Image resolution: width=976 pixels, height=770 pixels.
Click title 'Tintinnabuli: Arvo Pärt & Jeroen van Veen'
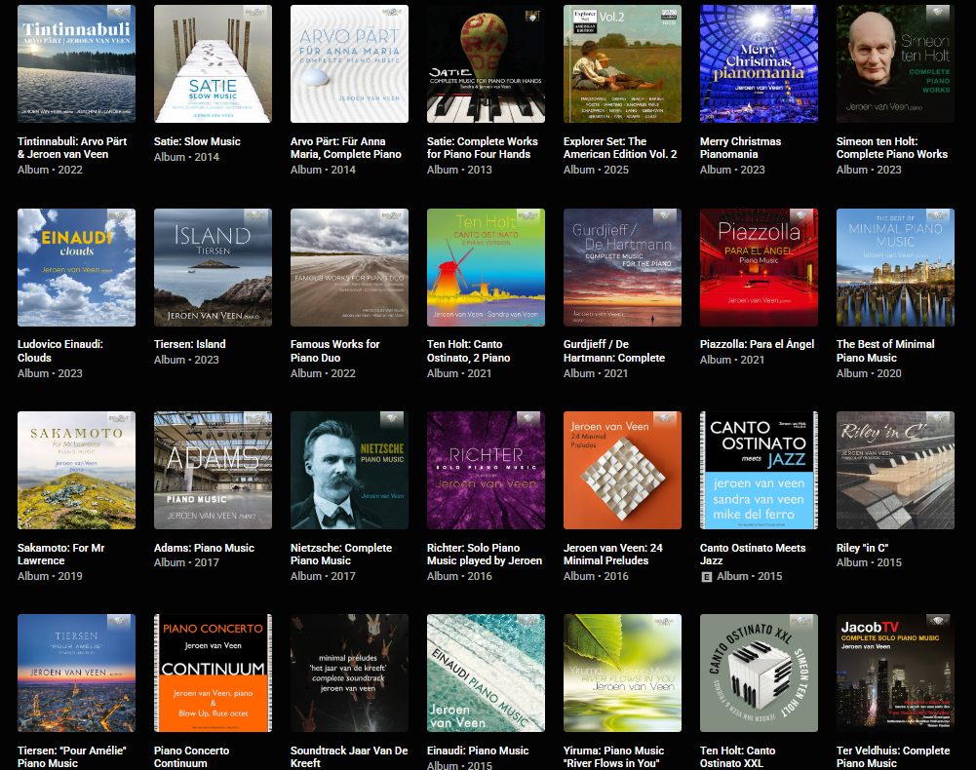72,147
